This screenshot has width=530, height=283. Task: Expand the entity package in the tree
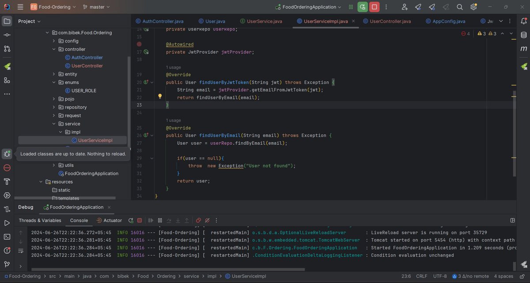click(54, 74)
